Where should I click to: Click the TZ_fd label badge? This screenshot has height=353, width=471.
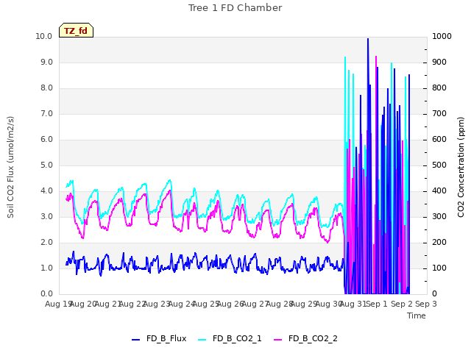tap(76, 30)
